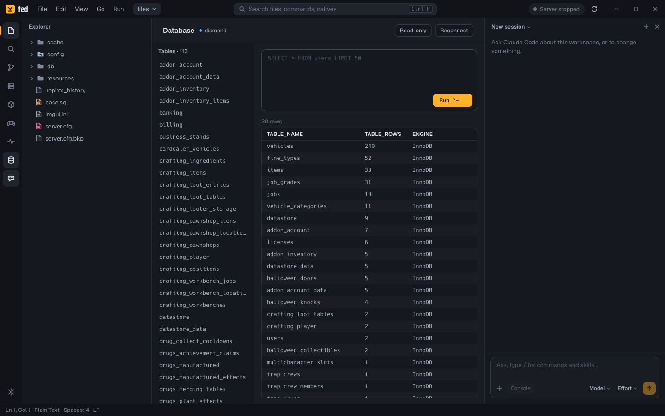Start a new session with plus icon
Image resolution: width=665 pixels, height=416 pixels.
pyautogui.click(x=646, y=27)
